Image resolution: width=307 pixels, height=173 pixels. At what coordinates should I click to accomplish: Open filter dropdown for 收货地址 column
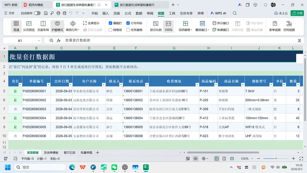point(197,85)
